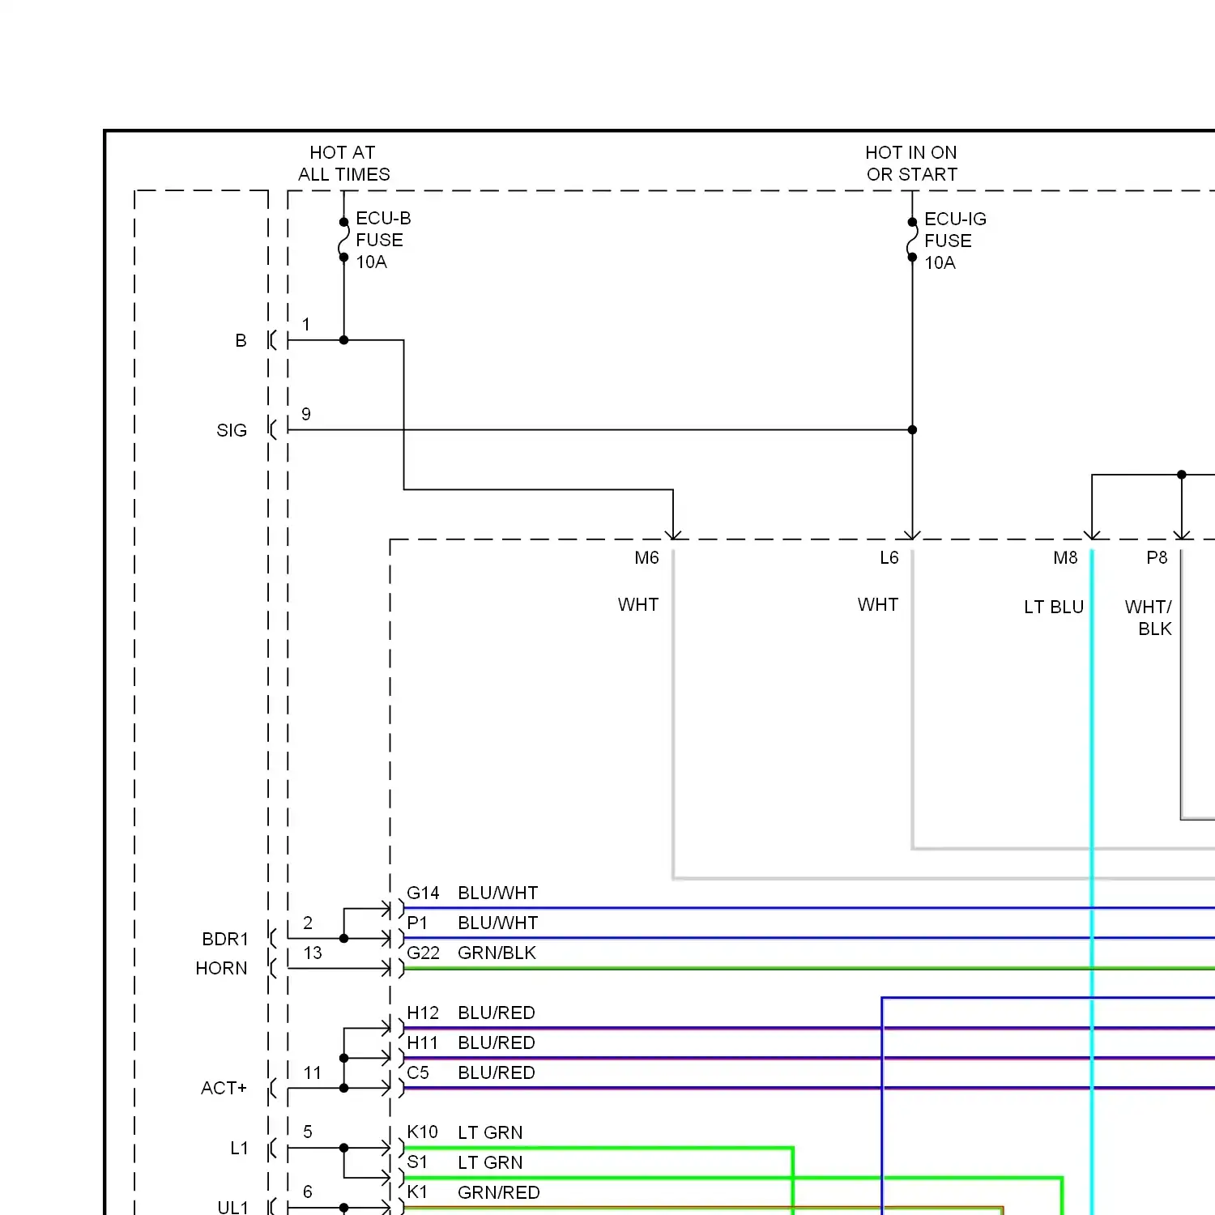Click terminal label L1
The height and width of the screenshot is (1215, 1215).
tap(239, 1149)
